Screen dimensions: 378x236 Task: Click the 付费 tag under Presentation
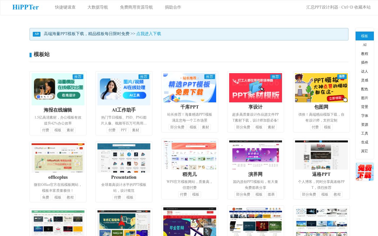pos(118,197)
